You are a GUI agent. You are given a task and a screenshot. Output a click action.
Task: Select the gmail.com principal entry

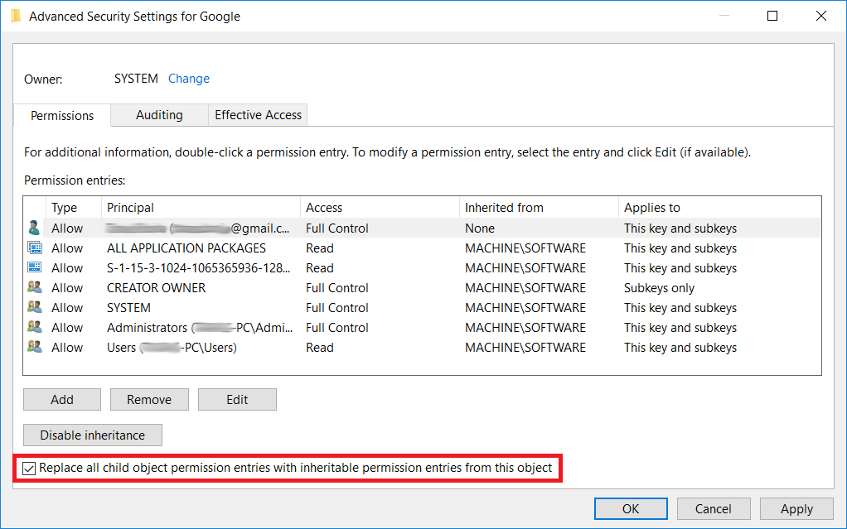(198, 228)
